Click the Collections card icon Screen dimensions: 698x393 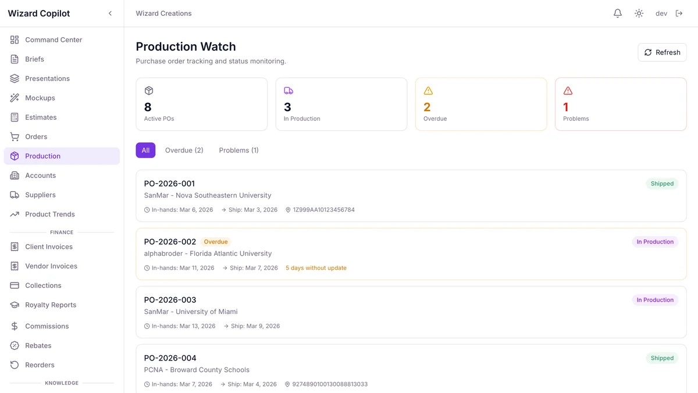click(15, 285)
